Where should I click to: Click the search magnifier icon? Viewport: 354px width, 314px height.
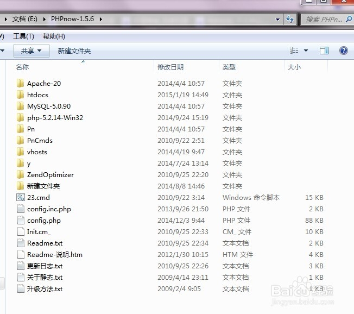coord(349,19)
